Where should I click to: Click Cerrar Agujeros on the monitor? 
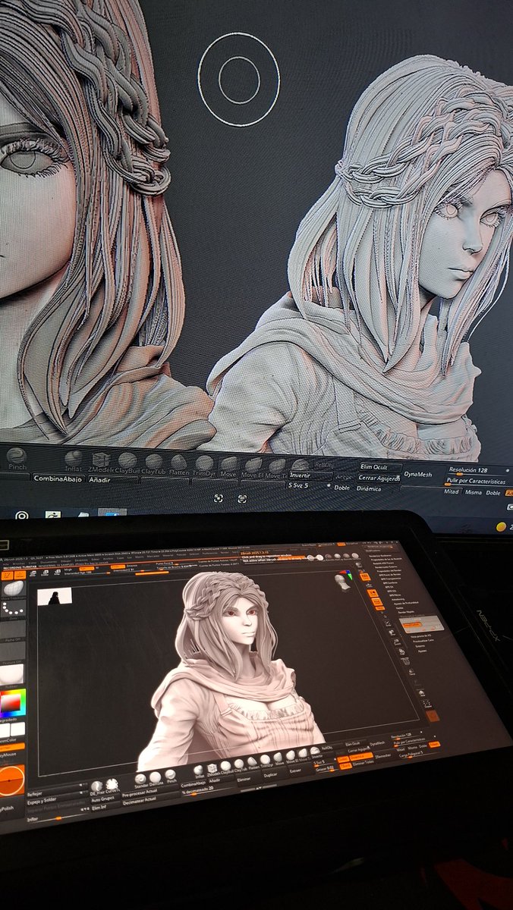[x=379, y=479]
